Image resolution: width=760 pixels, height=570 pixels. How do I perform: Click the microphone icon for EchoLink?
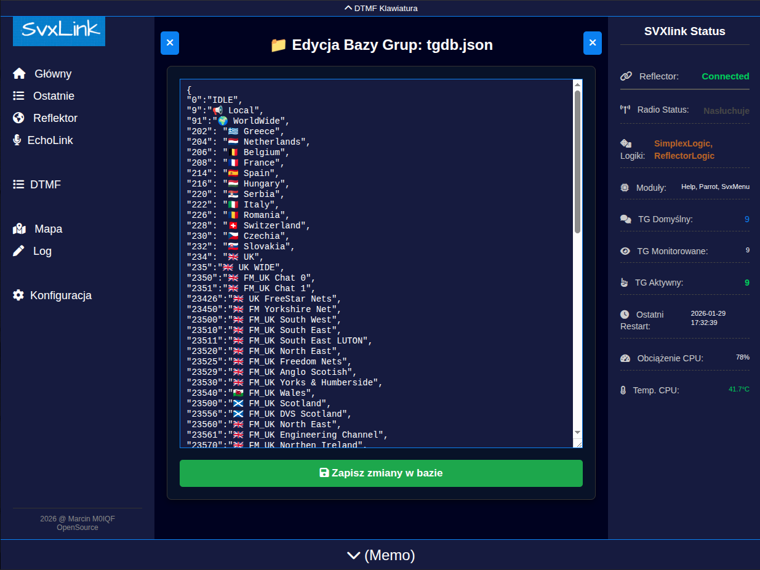click(x=17, y=140)
